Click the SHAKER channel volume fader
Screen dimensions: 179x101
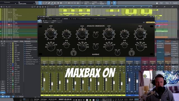tap(52, 84)
